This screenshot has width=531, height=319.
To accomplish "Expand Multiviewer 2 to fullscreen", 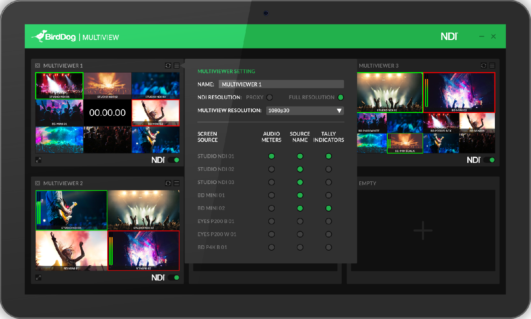I will (38, 278).
